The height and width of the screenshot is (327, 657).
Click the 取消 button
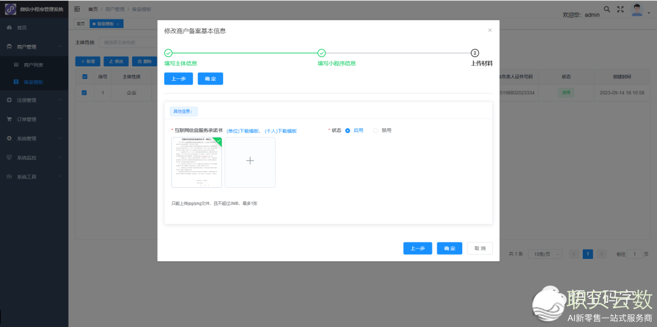[x=480, y=248]
